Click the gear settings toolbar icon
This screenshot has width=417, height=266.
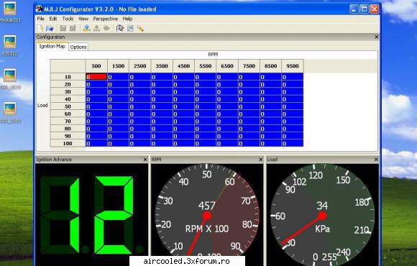120,28
